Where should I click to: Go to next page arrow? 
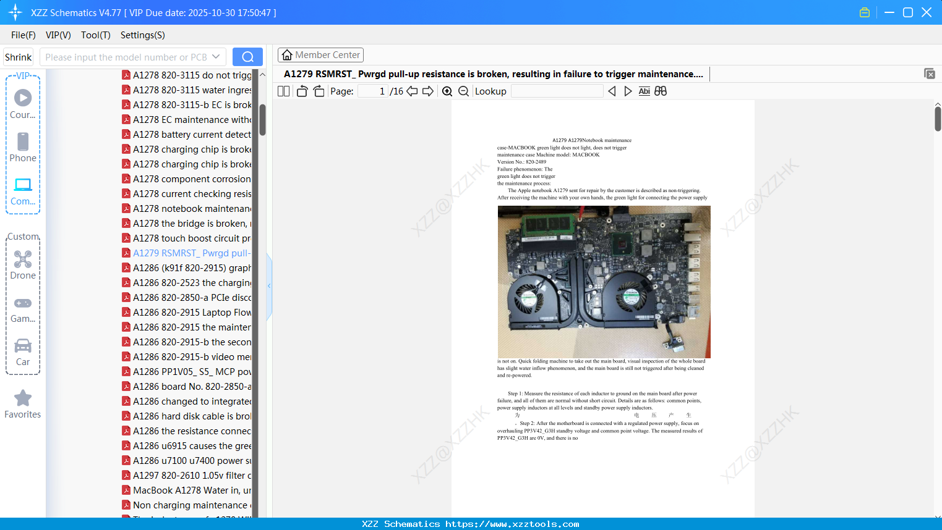tap(428, 91)
